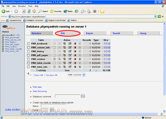
Task: Open the Data Dictionary link
Action: point(40,91)
